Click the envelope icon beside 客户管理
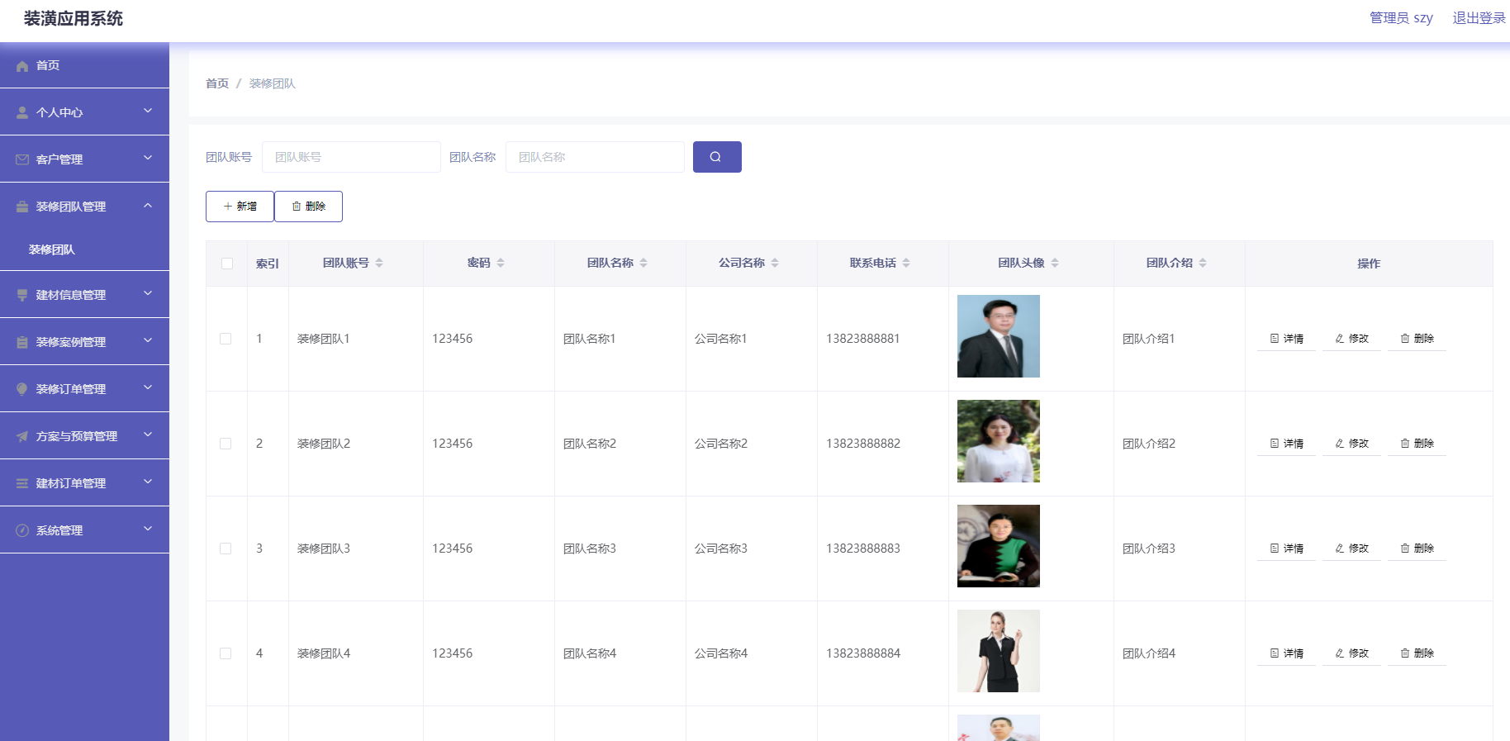 [x=22, y=159]
